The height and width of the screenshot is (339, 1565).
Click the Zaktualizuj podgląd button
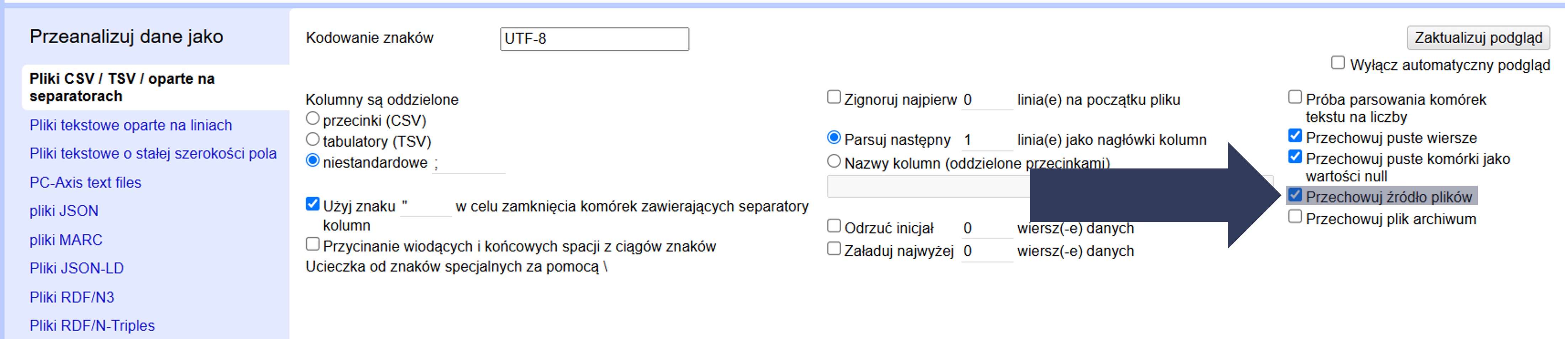pos(1478,38)
